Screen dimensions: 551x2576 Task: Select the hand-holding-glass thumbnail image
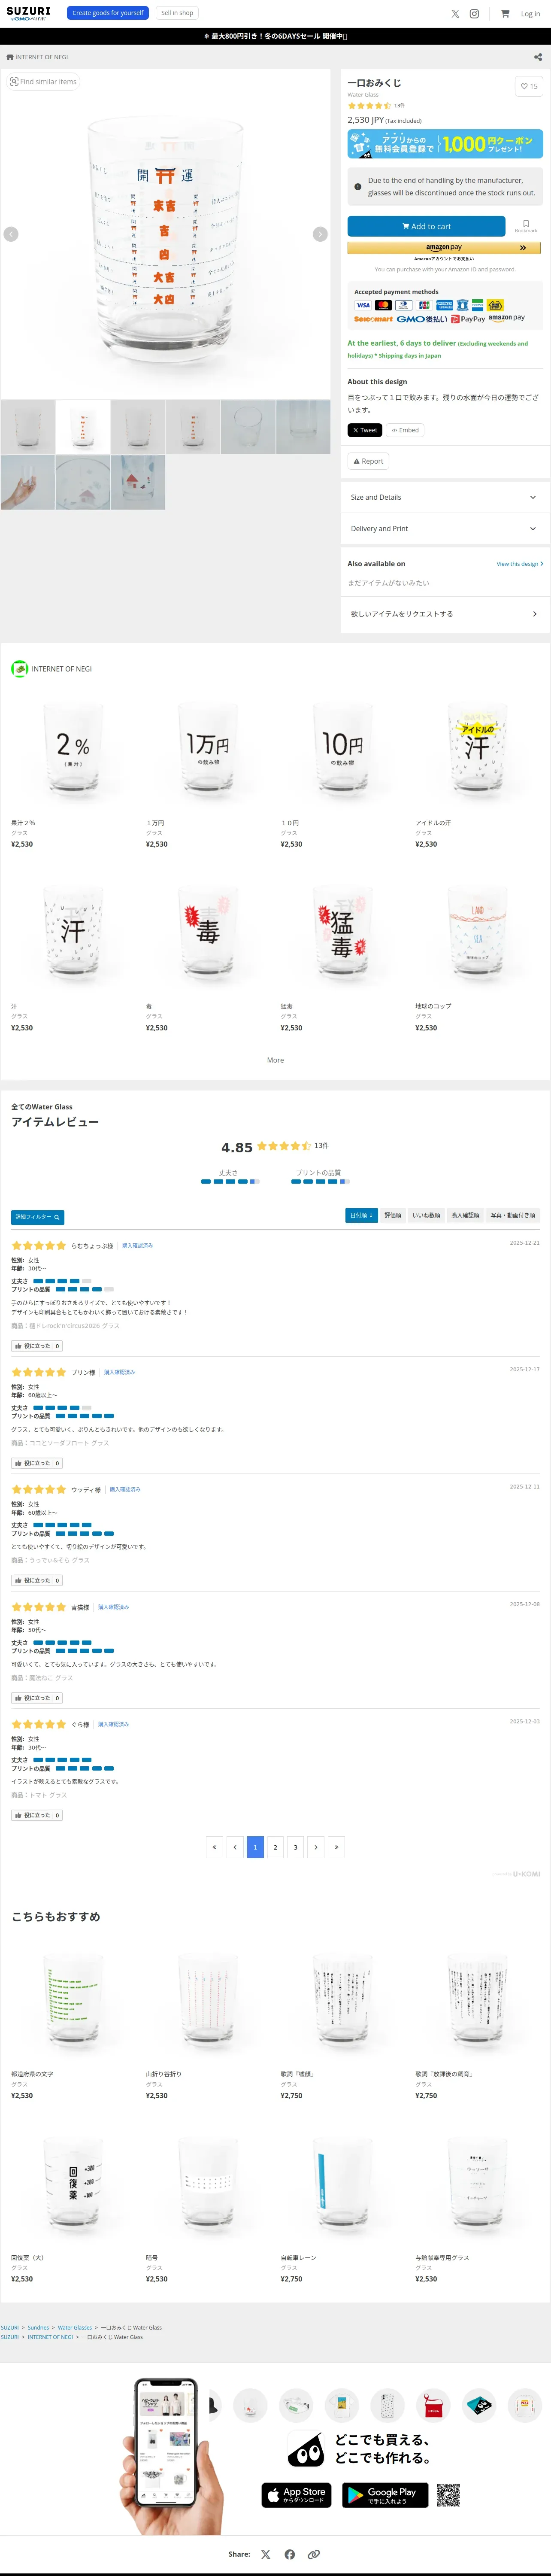pos(27,482)
